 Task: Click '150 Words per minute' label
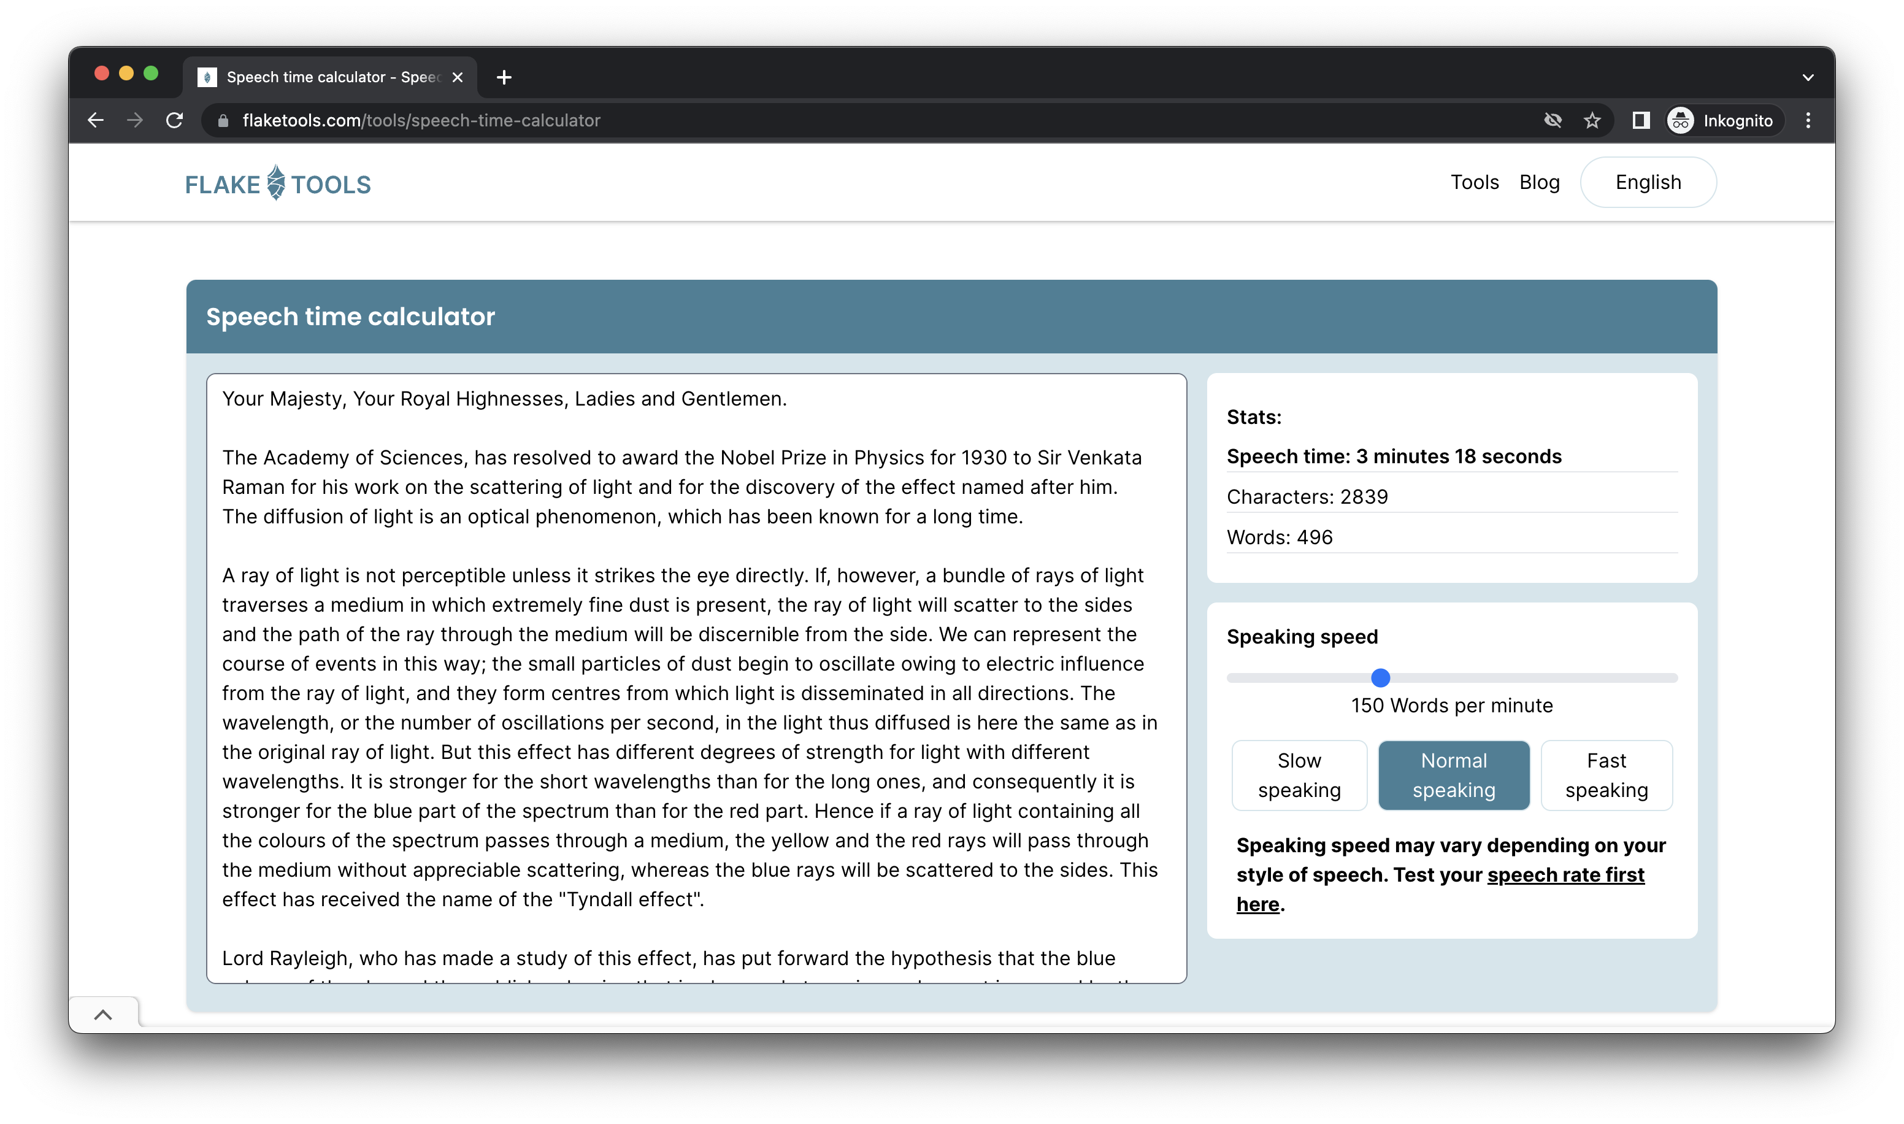(1451, 706)
